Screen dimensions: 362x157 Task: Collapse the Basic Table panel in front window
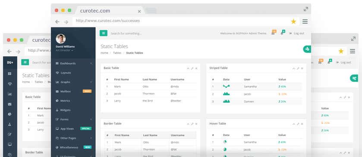coord(188,68)
